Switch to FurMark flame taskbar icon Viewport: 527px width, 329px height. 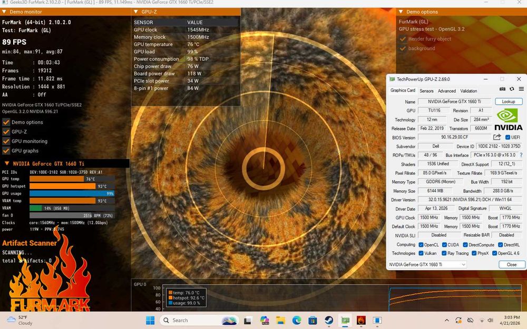click(361, 321)
